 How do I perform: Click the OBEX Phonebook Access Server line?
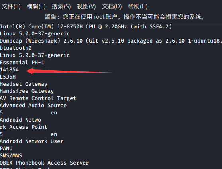(44, 163)
